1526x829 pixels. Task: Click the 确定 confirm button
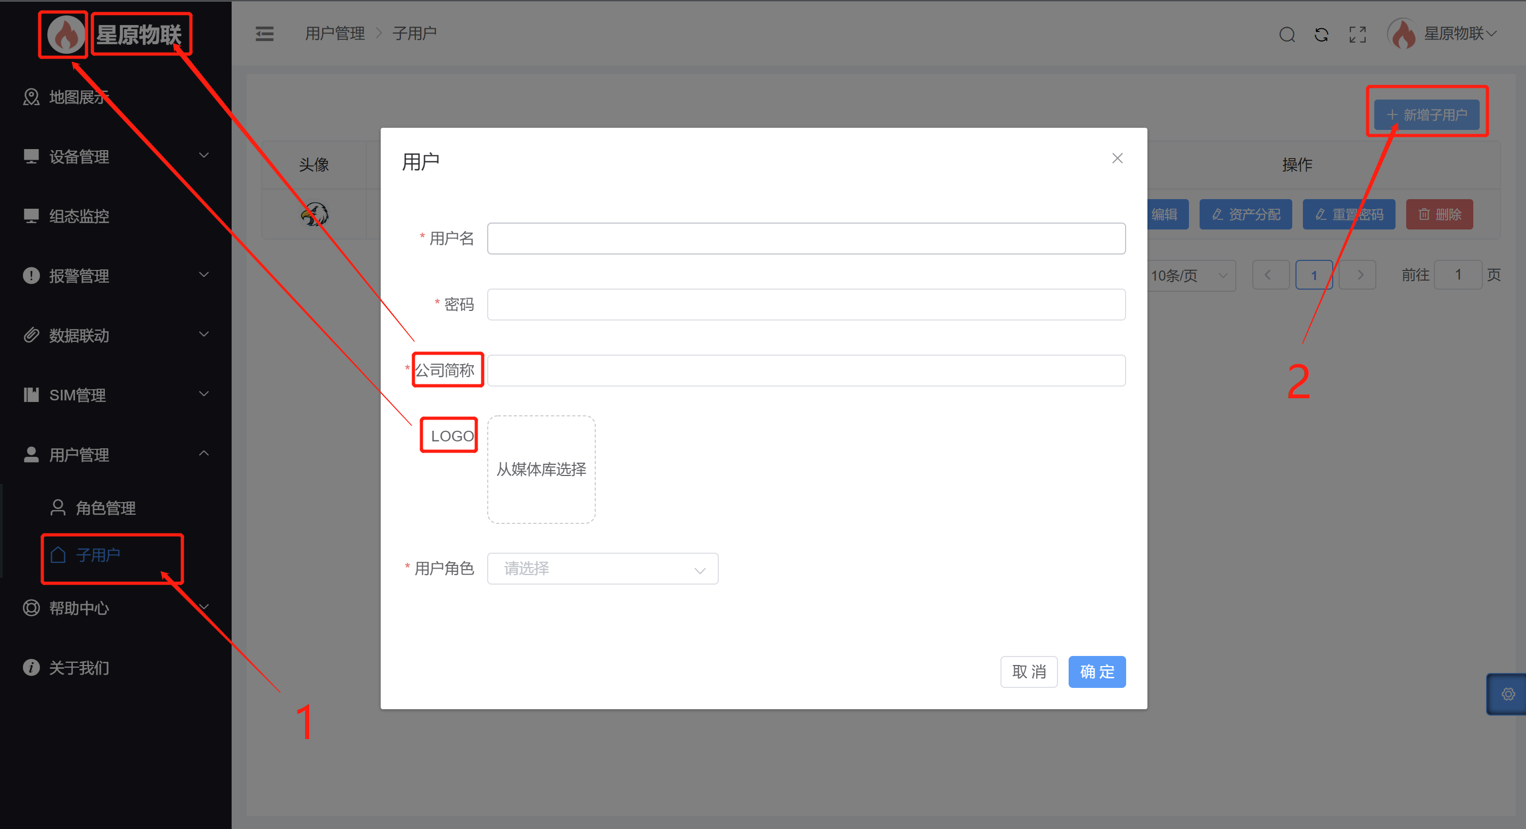[1096, 671]
